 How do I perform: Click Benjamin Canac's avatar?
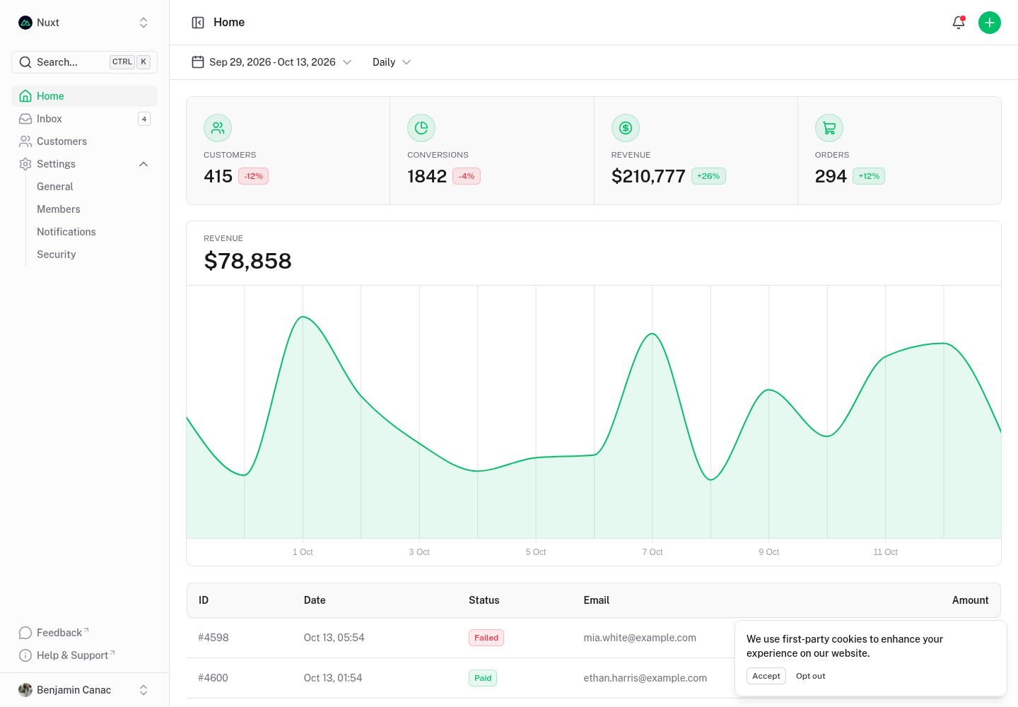pyautogui.click(x=25, y=690)
